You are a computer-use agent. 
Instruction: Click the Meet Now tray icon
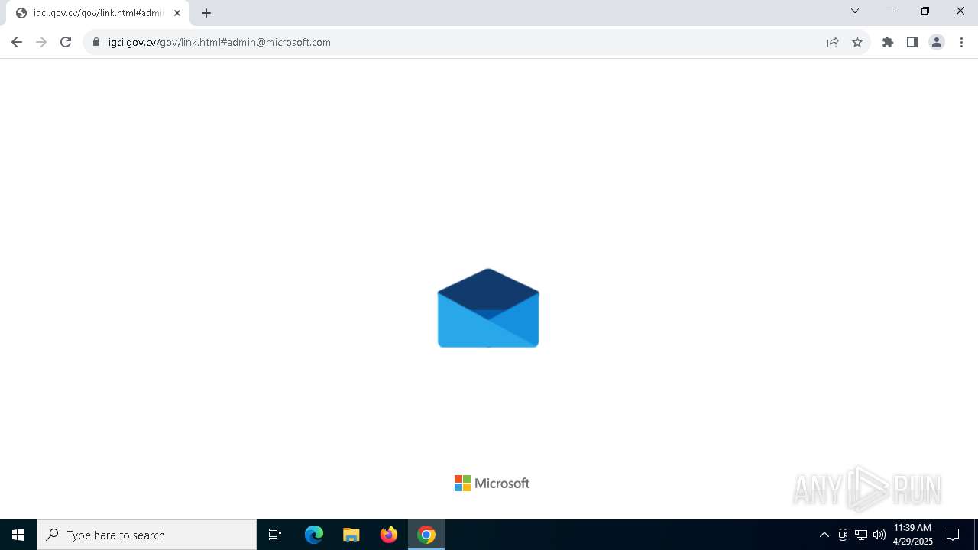[x=843, y=535]
